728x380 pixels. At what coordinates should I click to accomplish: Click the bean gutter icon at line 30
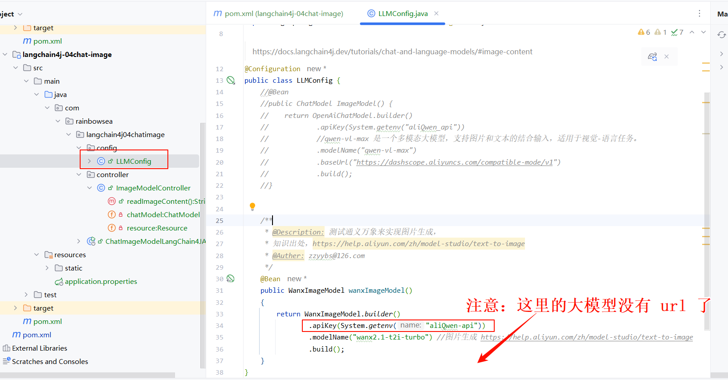(231, 279)
